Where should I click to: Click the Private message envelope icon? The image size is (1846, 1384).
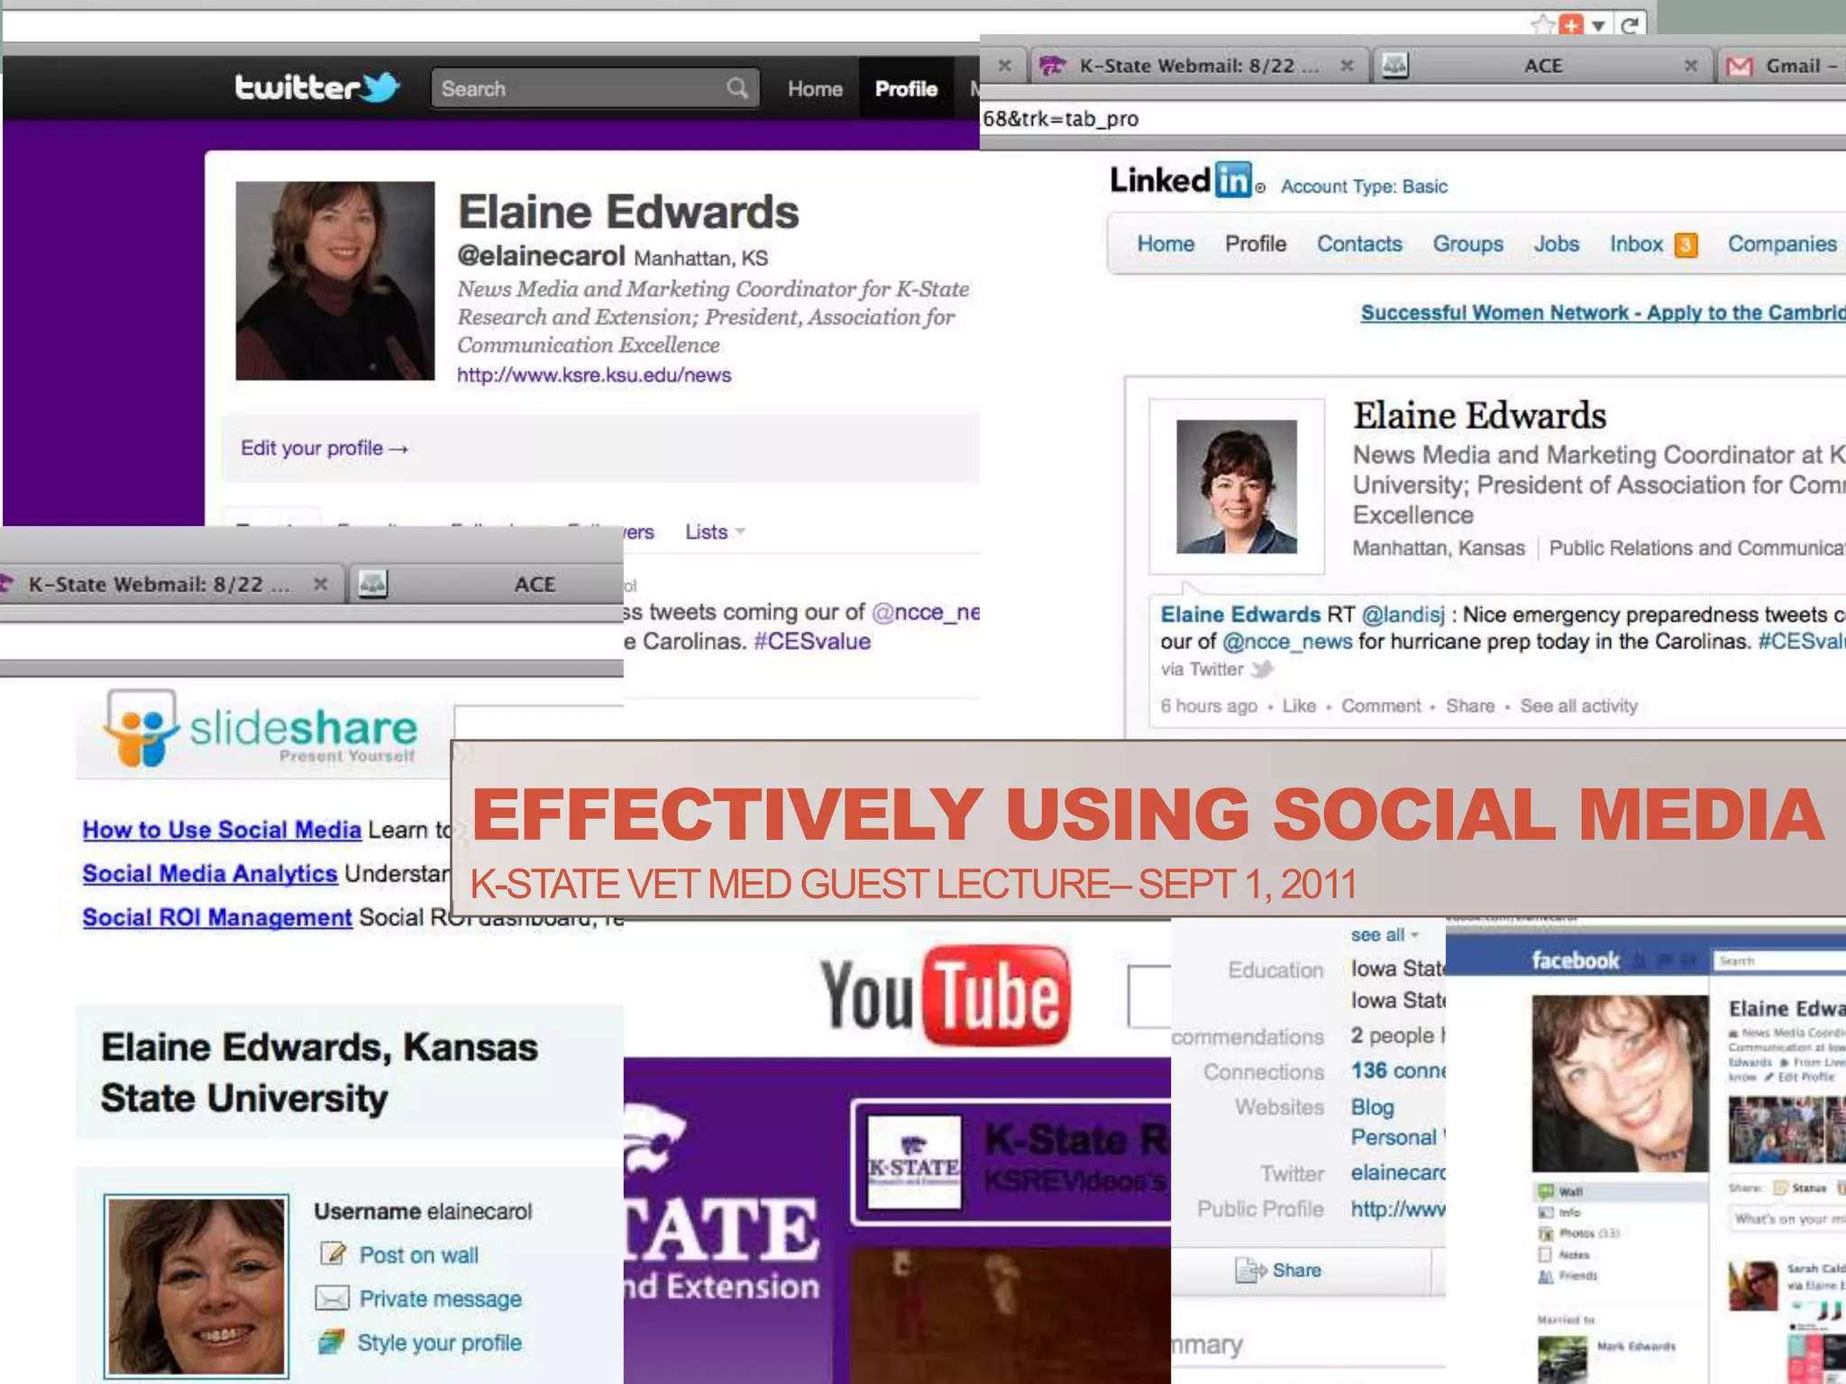[x=332, y=1298]
